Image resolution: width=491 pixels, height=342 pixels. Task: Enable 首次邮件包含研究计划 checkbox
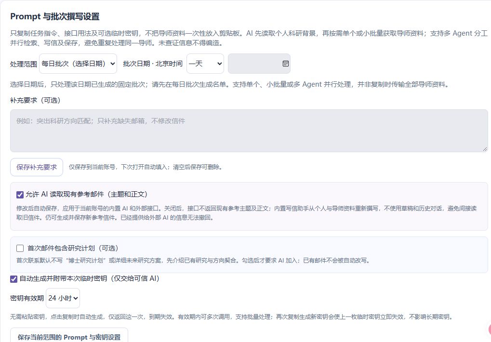(20, 248)
